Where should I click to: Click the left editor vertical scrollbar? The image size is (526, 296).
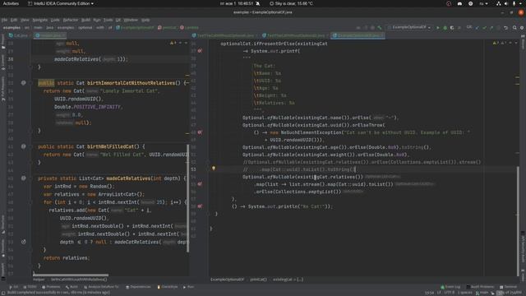[188, 198]
